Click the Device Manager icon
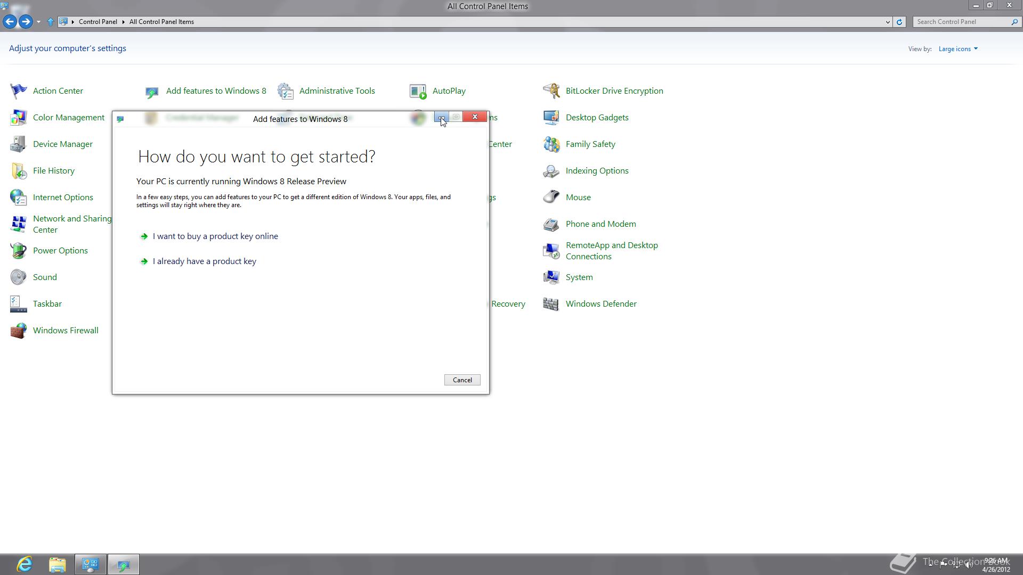Viewport: 1023px width, 575px height. tap(19, 144)
